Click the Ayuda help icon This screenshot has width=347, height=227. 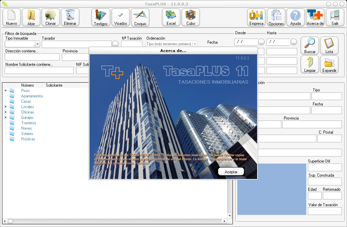tap(295, 17)
